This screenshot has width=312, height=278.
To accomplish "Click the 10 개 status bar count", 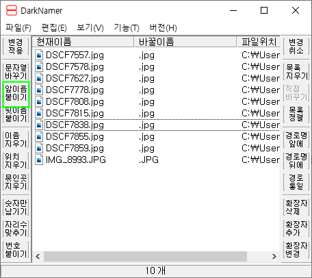I will 155,271.
